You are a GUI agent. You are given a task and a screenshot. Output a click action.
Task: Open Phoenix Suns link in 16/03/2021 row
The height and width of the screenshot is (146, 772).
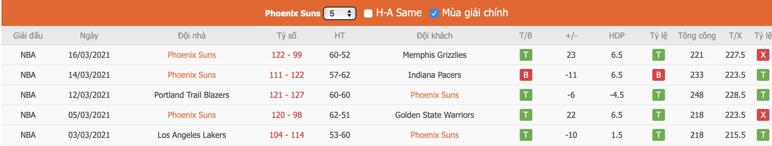192,55
